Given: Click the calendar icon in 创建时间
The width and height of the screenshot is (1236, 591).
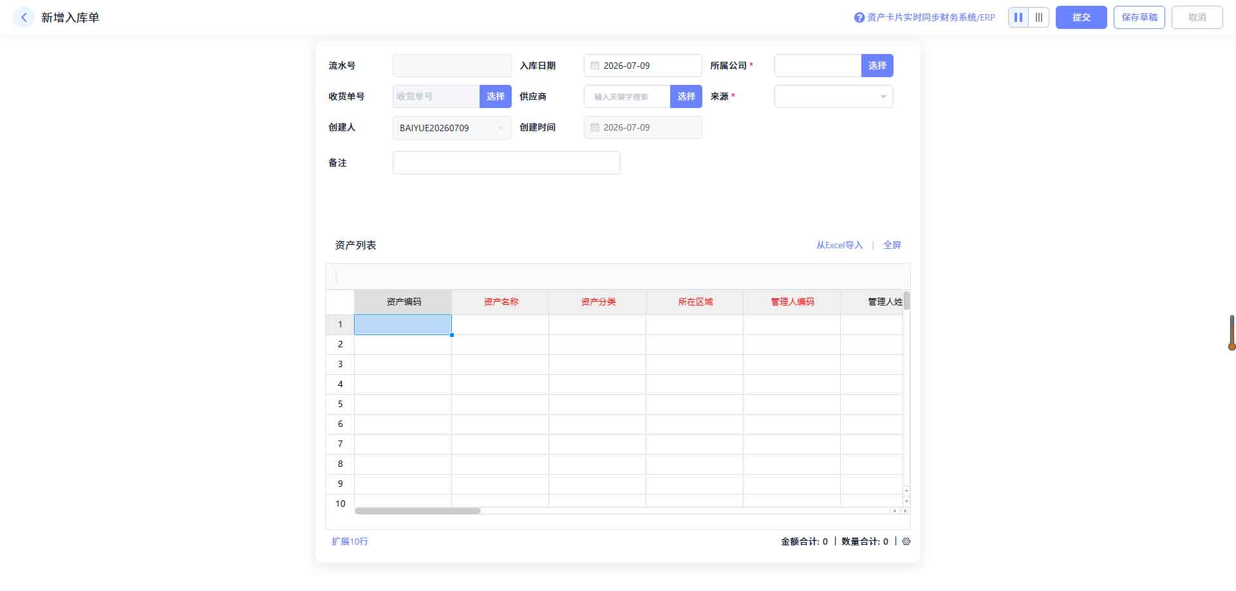Looking at the screenshot, I should (595, 127).
